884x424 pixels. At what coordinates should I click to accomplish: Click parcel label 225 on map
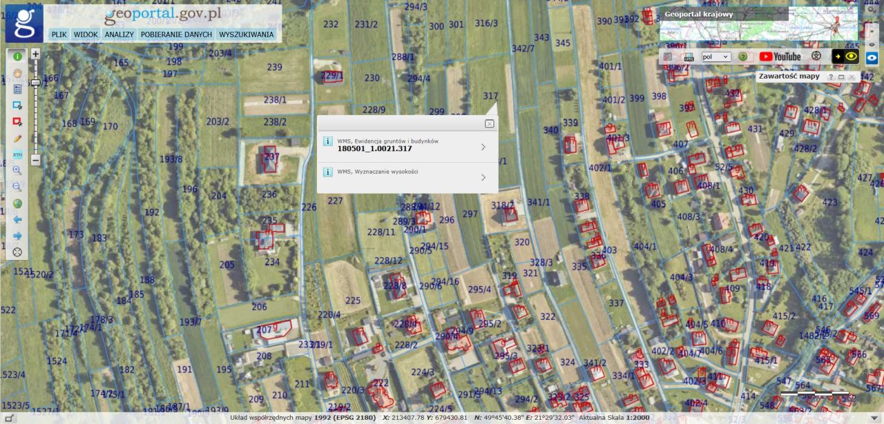click(x=353, y=301)
